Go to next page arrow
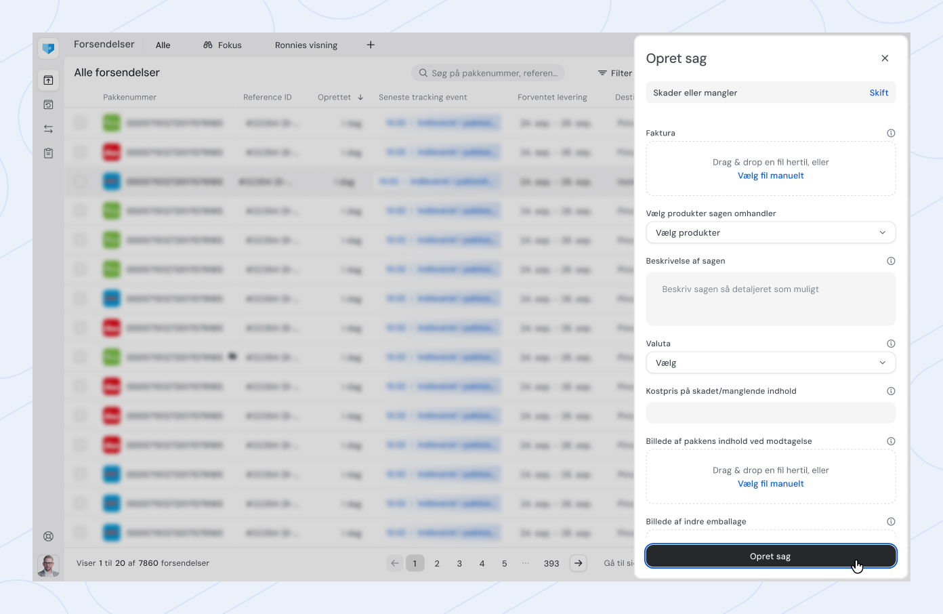 [579, 563]
